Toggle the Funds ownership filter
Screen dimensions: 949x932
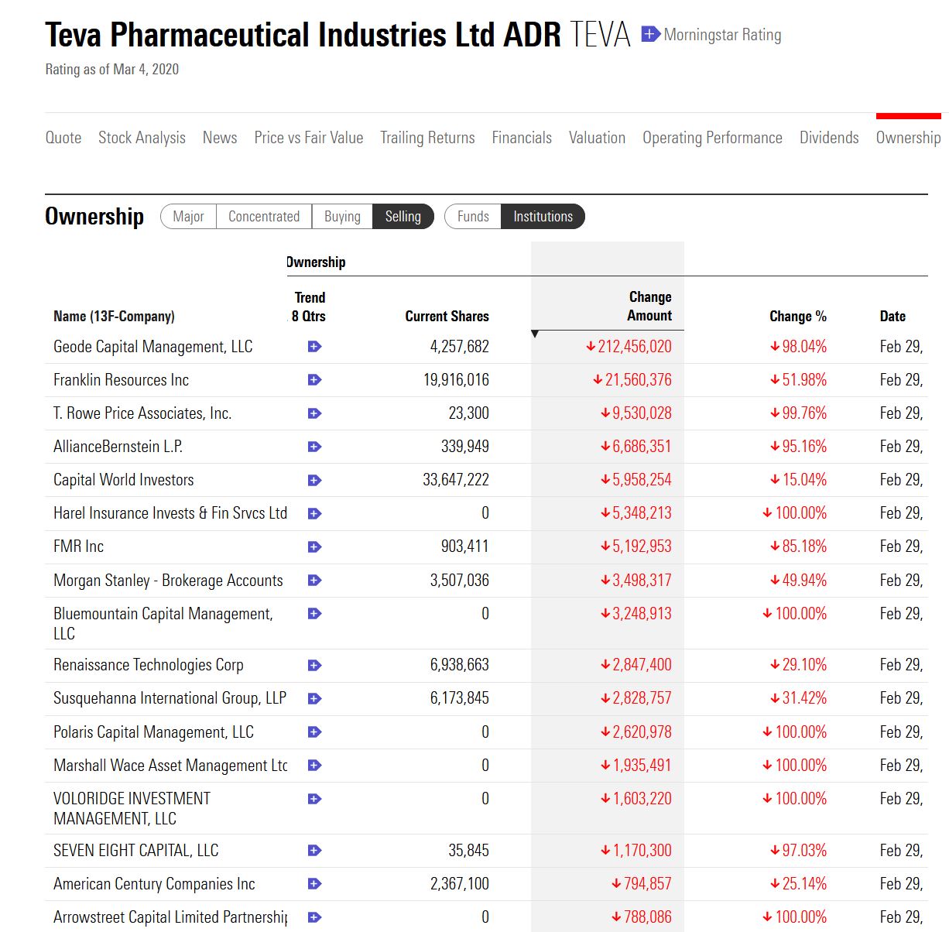click(472, 216)
